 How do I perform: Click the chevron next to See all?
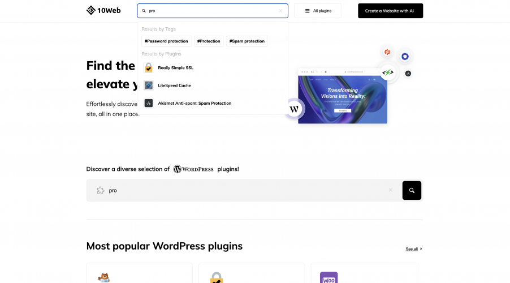point(421,249)
